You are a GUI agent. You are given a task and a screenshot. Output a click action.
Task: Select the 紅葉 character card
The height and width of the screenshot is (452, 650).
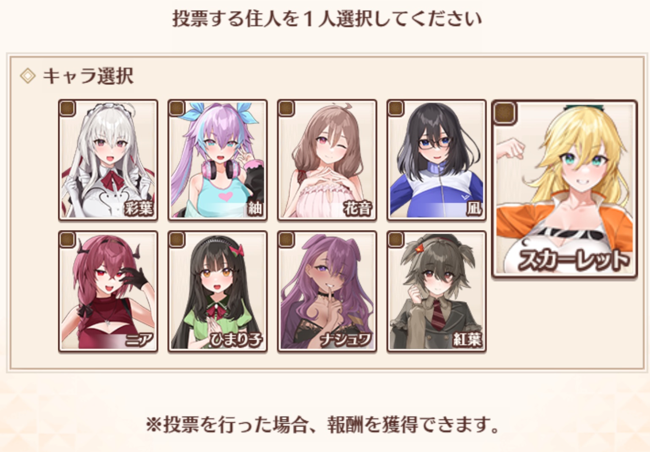[x=437, y=291]
